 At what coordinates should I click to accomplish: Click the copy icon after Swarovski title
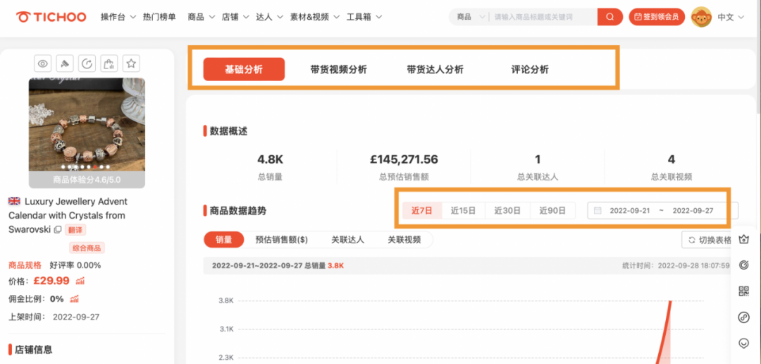pyautogui.click(x=58, y=229)
